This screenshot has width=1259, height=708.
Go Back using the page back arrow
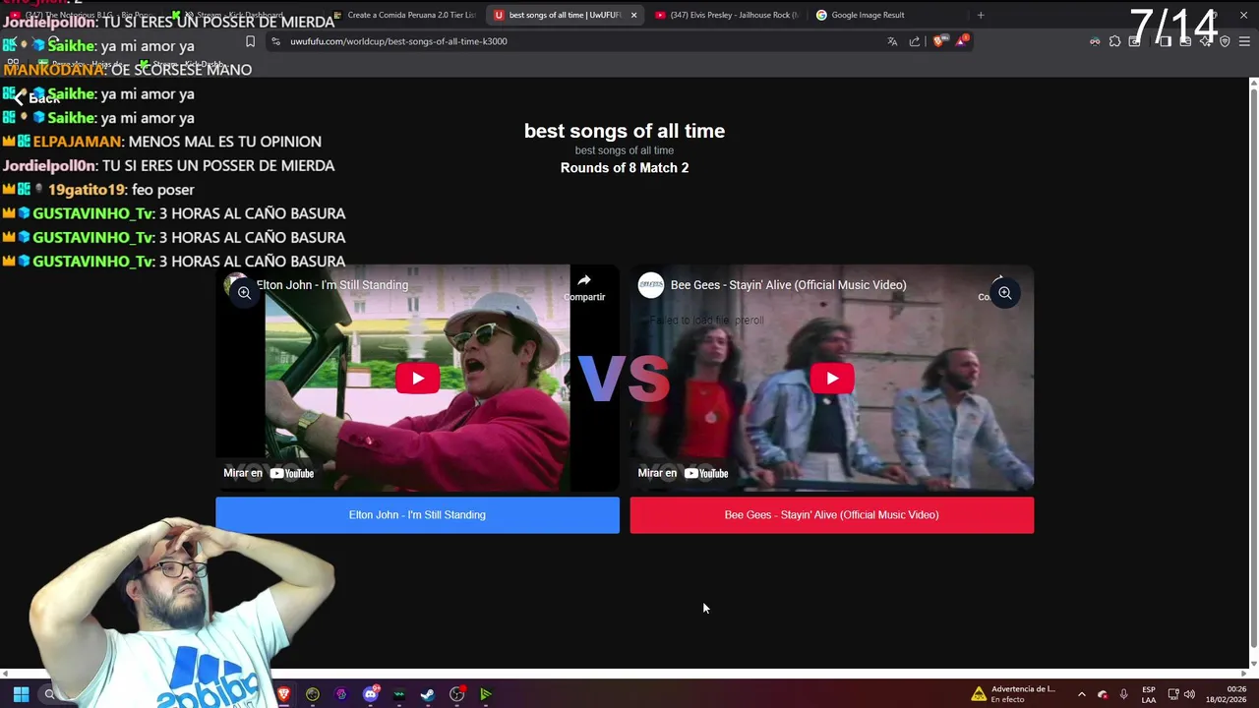pos(35,98)
